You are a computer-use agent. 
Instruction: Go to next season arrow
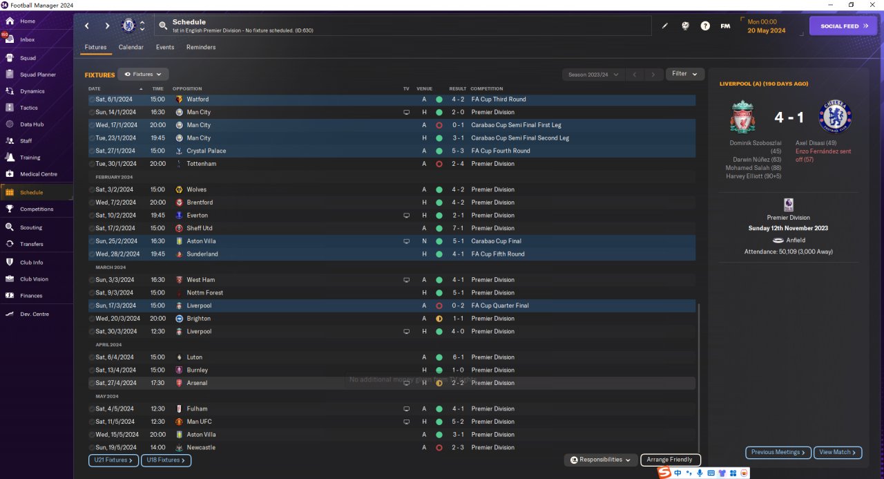(x=653, y=74)
